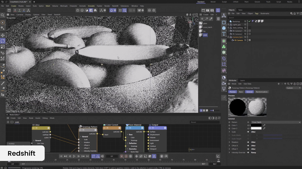Screen dimensions: 302x169
Task: Select the rotate tool in the left toolbar
Action: tap(3, 41)
